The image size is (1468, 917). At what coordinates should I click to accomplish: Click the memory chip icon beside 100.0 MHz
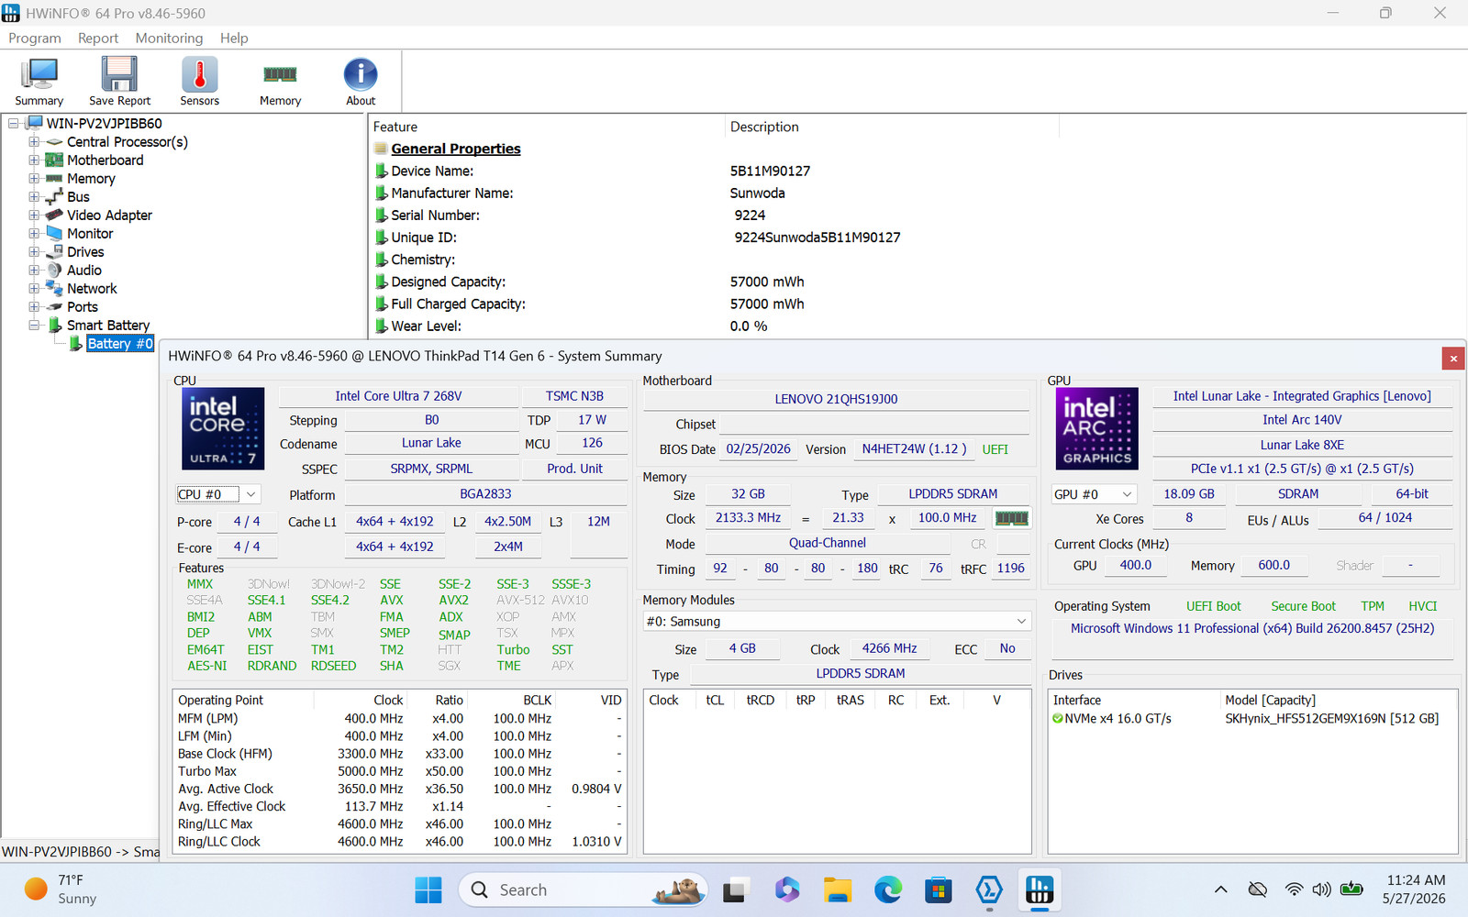(x=1012, y=518)
